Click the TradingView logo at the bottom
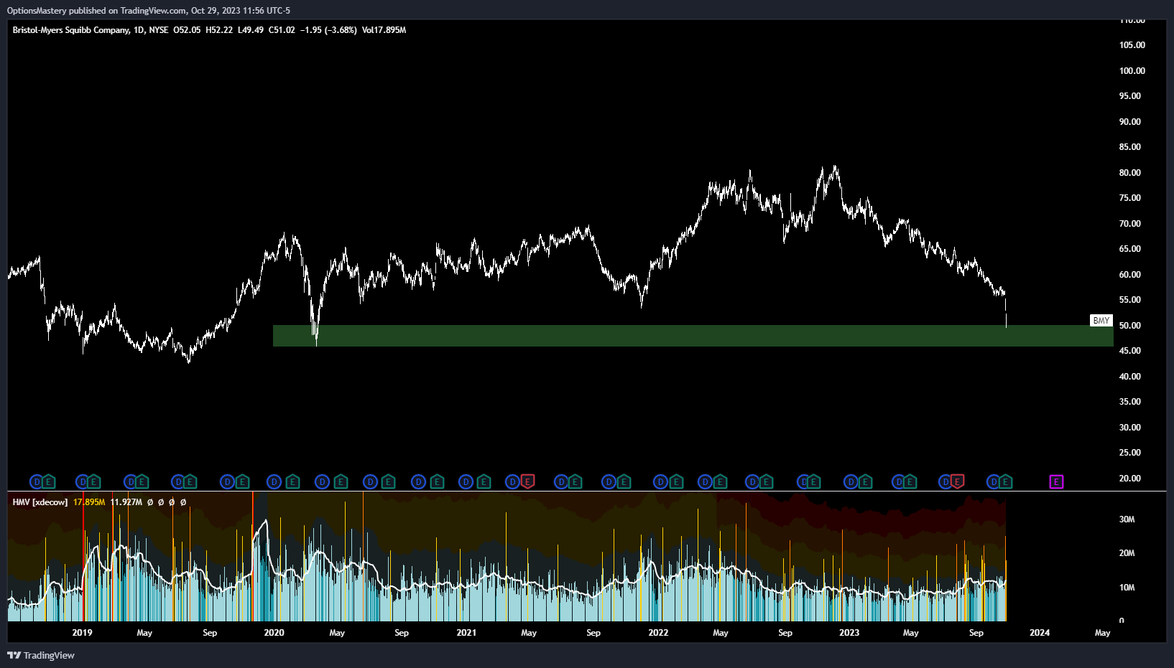Viewport: 1174px width, 668px height. (x=41, y=655)
